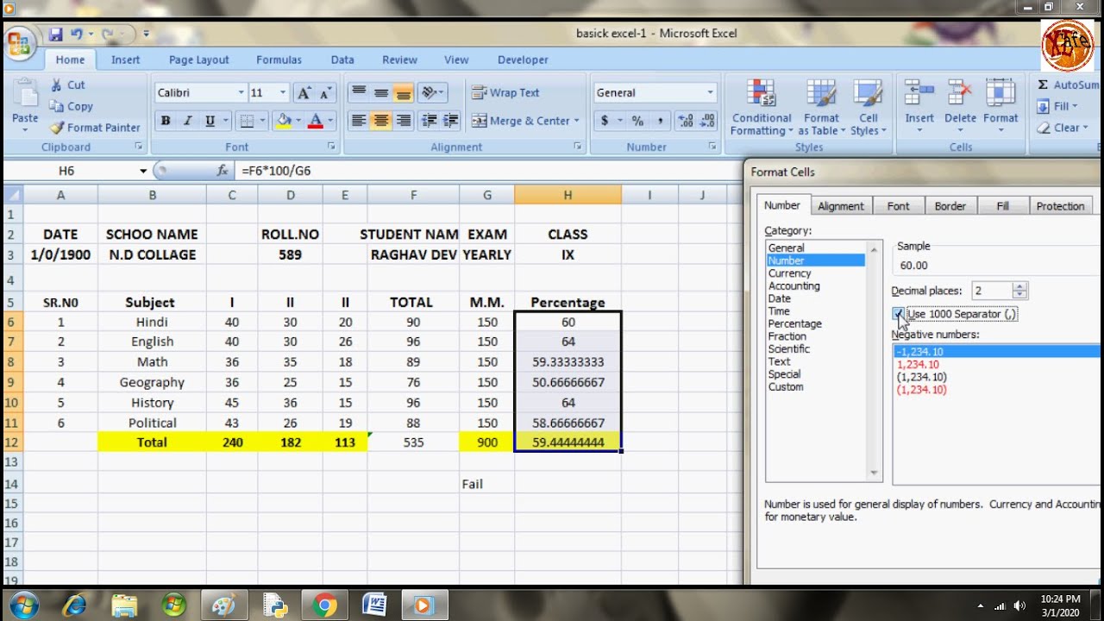Toggle Wrap Text for selected cells
Image resolution: width=1104 pixels, height=621 pixels.
(x=505, y=92)
